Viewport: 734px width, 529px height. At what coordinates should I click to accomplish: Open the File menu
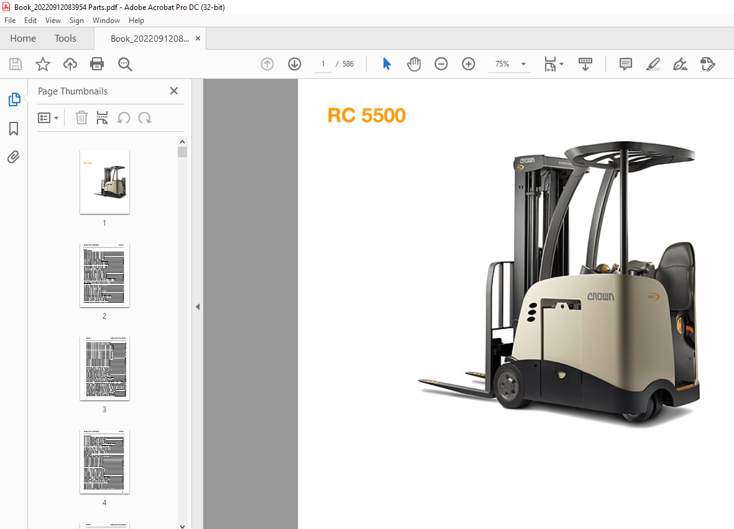click(10, 20)
